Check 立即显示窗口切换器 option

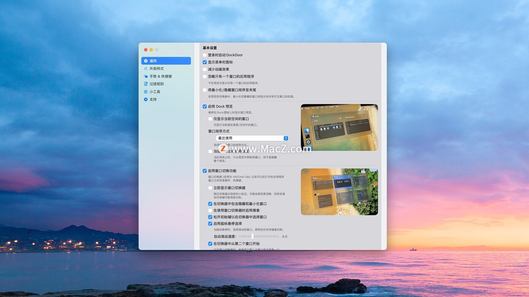[x=210, y=188]
